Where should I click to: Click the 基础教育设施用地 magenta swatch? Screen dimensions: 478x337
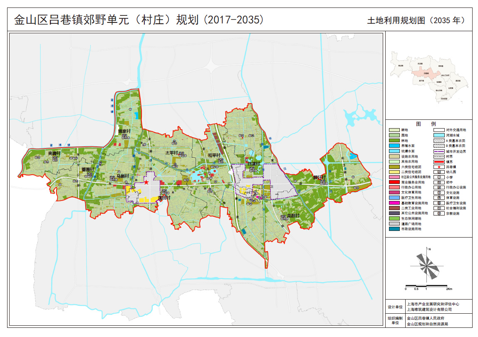coord(394,203)
